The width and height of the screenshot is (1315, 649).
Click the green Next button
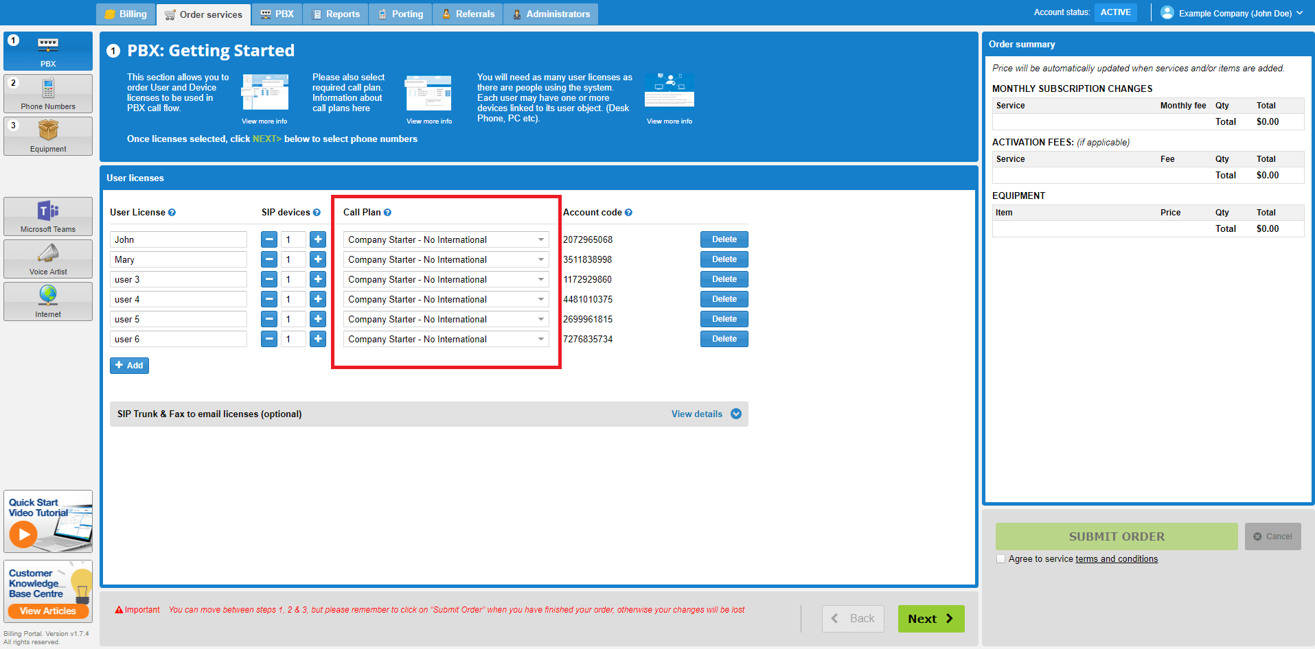click(x=931, y=619)
